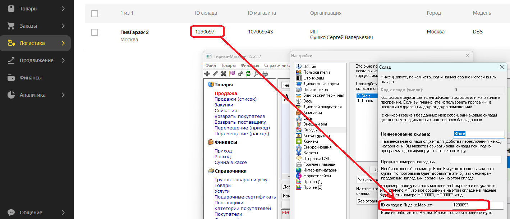510x219 pixels.
Task: Open Поставщики link in Справочники
Action: point(229,202)
